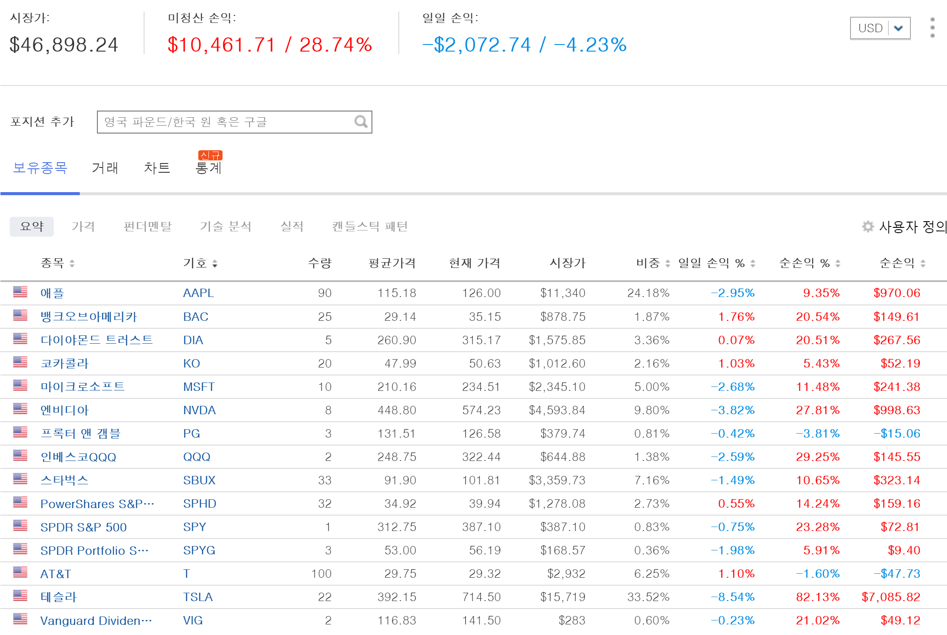Click the $11,340 market value cell
947x635 pixels.
563,293
